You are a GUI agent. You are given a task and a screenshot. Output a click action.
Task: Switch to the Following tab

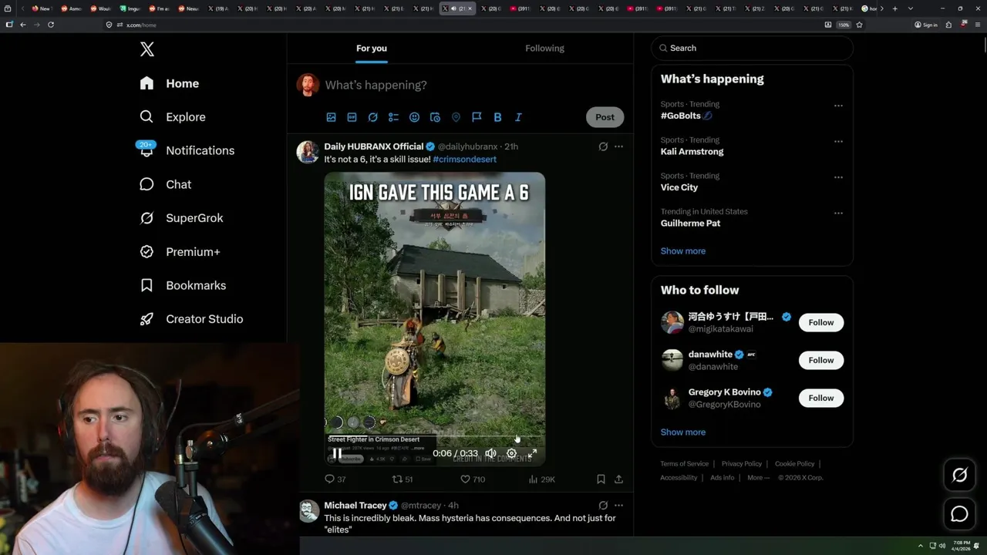tap(544, 48)
